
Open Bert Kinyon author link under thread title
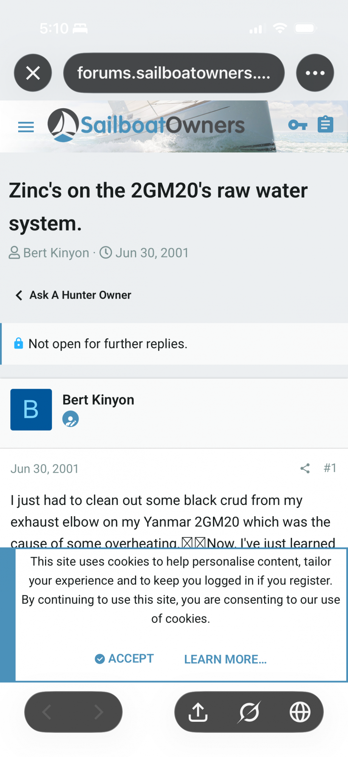click(56, 253)
